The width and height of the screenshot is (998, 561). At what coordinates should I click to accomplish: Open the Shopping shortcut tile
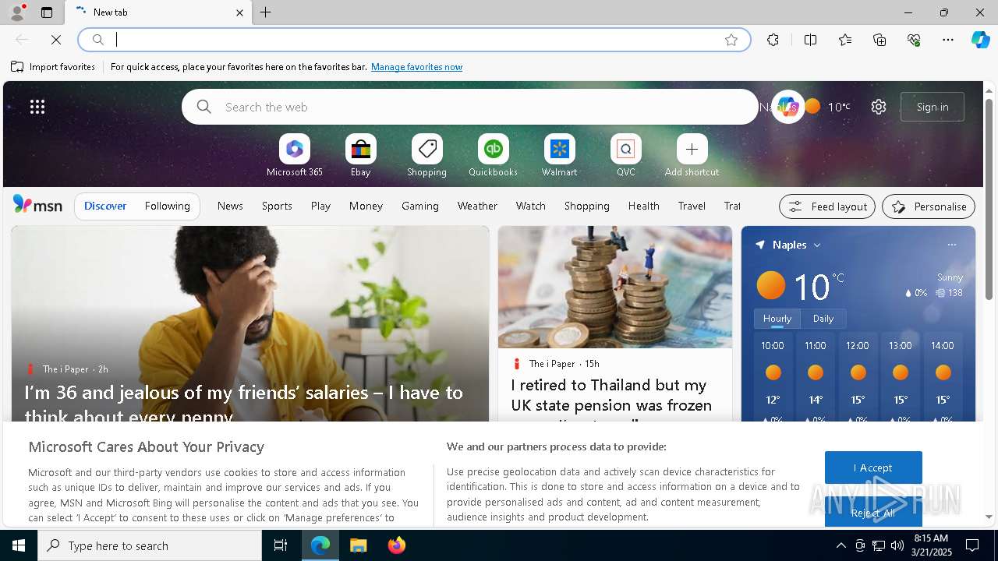point(427,156)
